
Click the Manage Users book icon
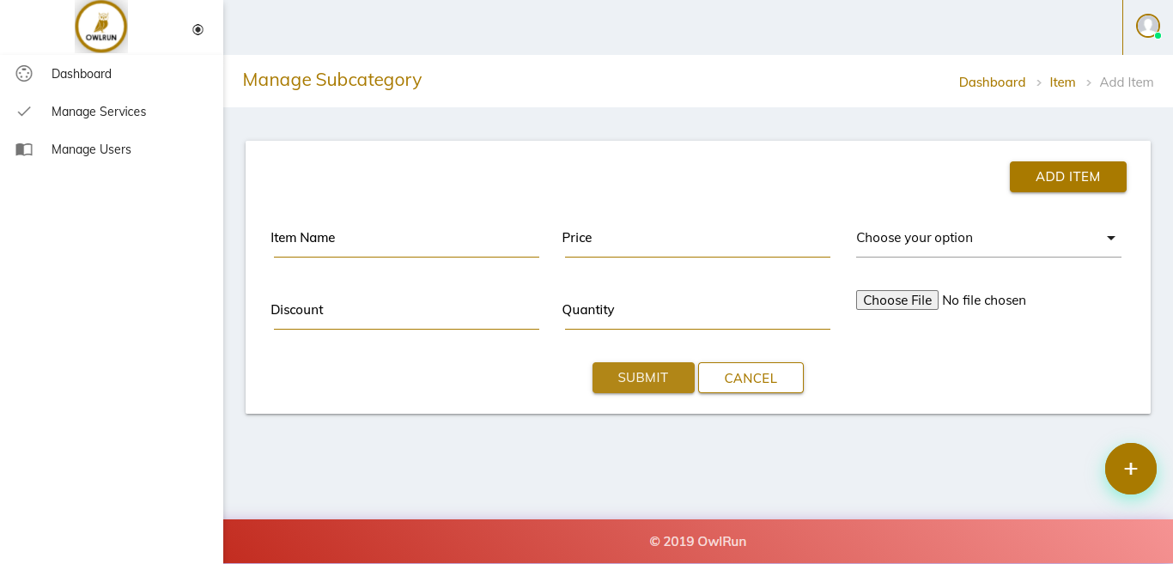(24, 149)
